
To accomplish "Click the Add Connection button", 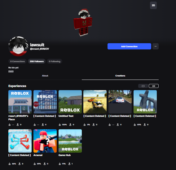I will click(129, 46).
